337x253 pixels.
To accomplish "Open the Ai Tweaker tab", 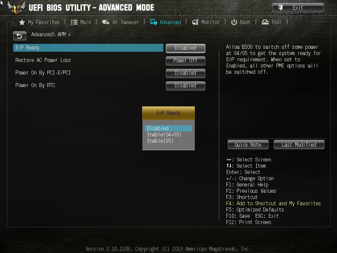I will click(x=125, y=22).
